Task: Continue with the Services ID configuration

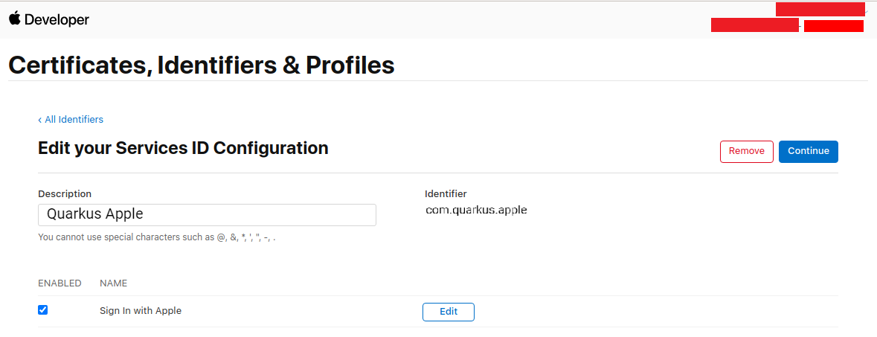Action: pyautogui.click(x=809, y=151)
